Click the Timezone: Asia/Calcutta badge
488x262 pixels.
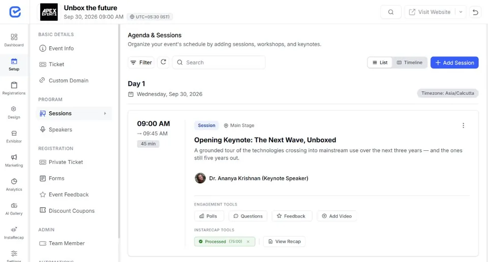click(447, 93)
